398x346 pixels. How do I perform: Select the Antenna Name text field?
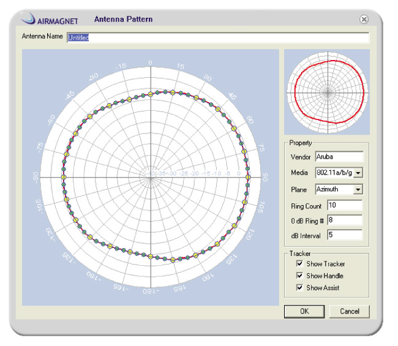(218, 37)
